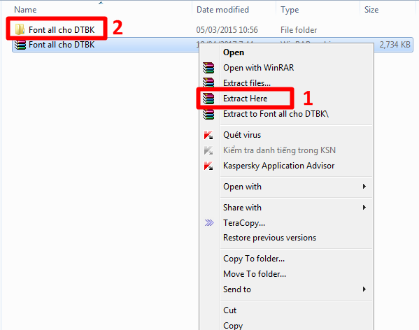Screen dimensions: 419x330
Task: Expand the Open with submenu arrow
Action: pyautogui.click(x=364, y=187)
